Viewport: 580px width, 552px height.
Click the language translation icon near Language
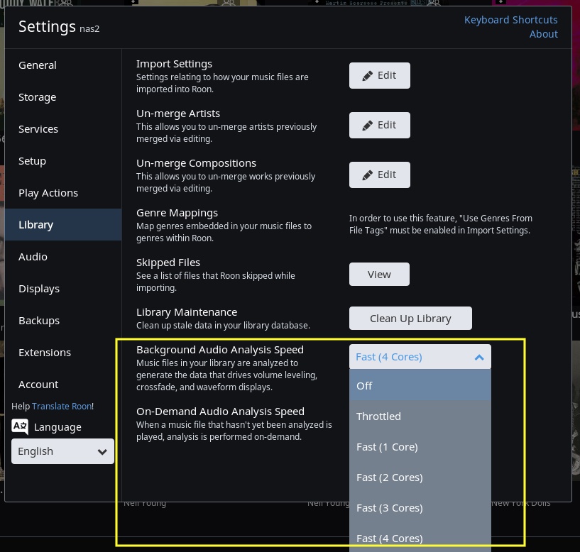click(20, 426)
